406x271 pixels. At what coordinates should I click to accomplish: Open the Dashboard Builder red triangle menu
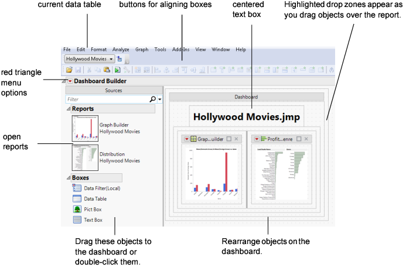70,81
